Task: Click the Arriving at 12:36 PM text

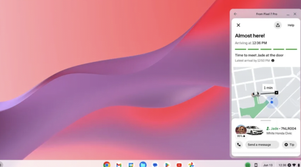Action: click(251, 43)
